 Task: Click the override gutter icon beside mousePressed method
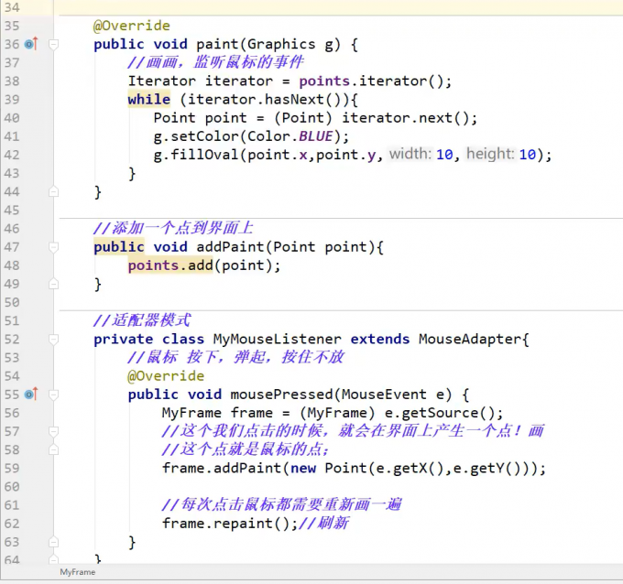(x=31, y=395)
